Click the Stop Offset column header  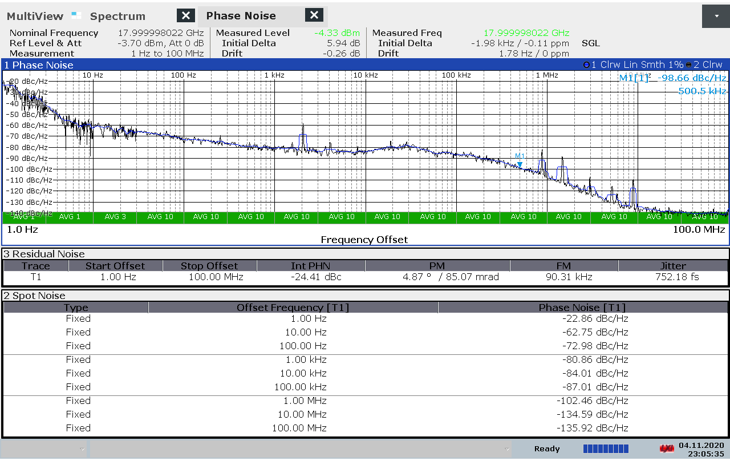209,266
